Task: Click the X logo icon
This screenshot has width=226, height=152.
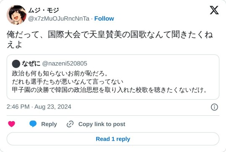Action: coord(214,10)
